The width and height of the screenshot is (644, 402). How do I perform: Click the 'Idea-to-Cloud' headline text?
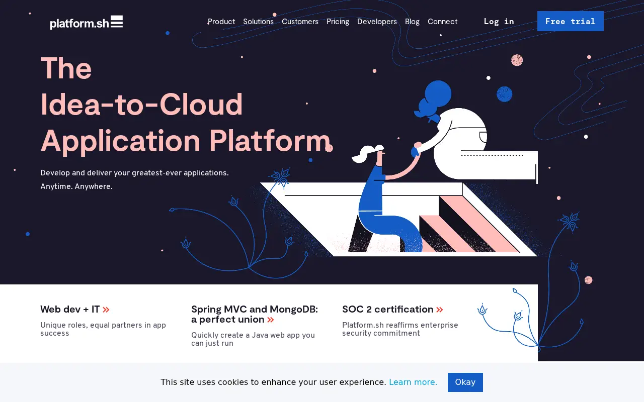pyautogui.click(x=141, y=104)
